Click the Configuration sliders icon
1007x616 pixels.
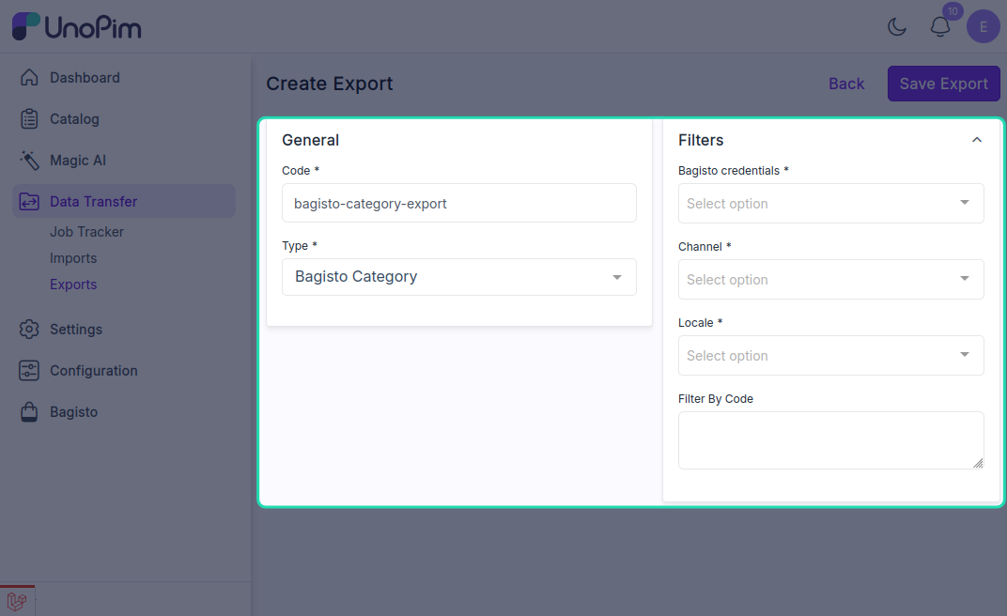click(x=29, y=370)
